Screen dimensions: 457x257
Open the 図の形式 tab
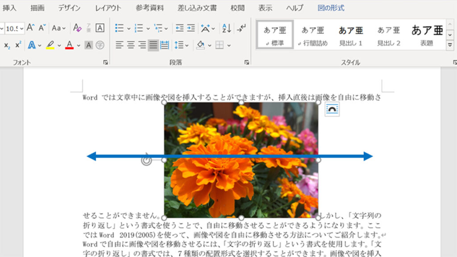pyautogui.click(x=331, y=8)
